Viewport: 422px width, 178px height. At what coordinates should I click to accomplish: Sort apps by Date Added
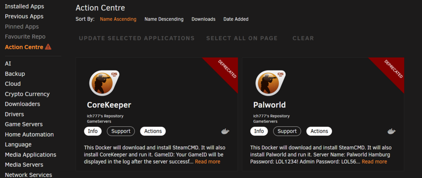click(x=236, y=19)
